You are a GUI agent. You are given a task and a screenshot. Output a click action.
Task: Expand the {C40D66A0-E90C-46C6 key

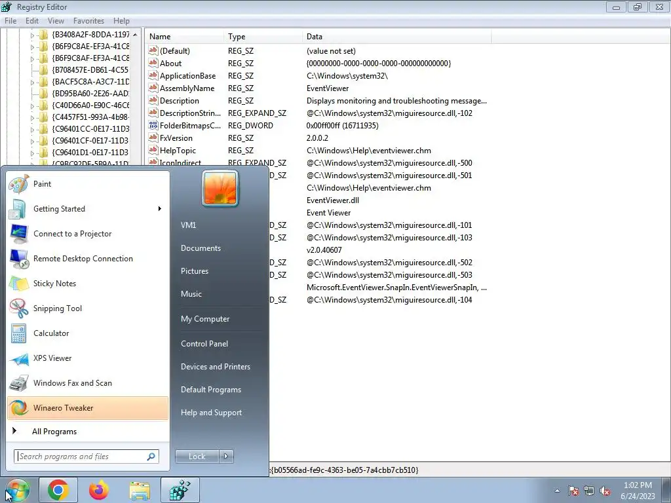click(32, 105)
